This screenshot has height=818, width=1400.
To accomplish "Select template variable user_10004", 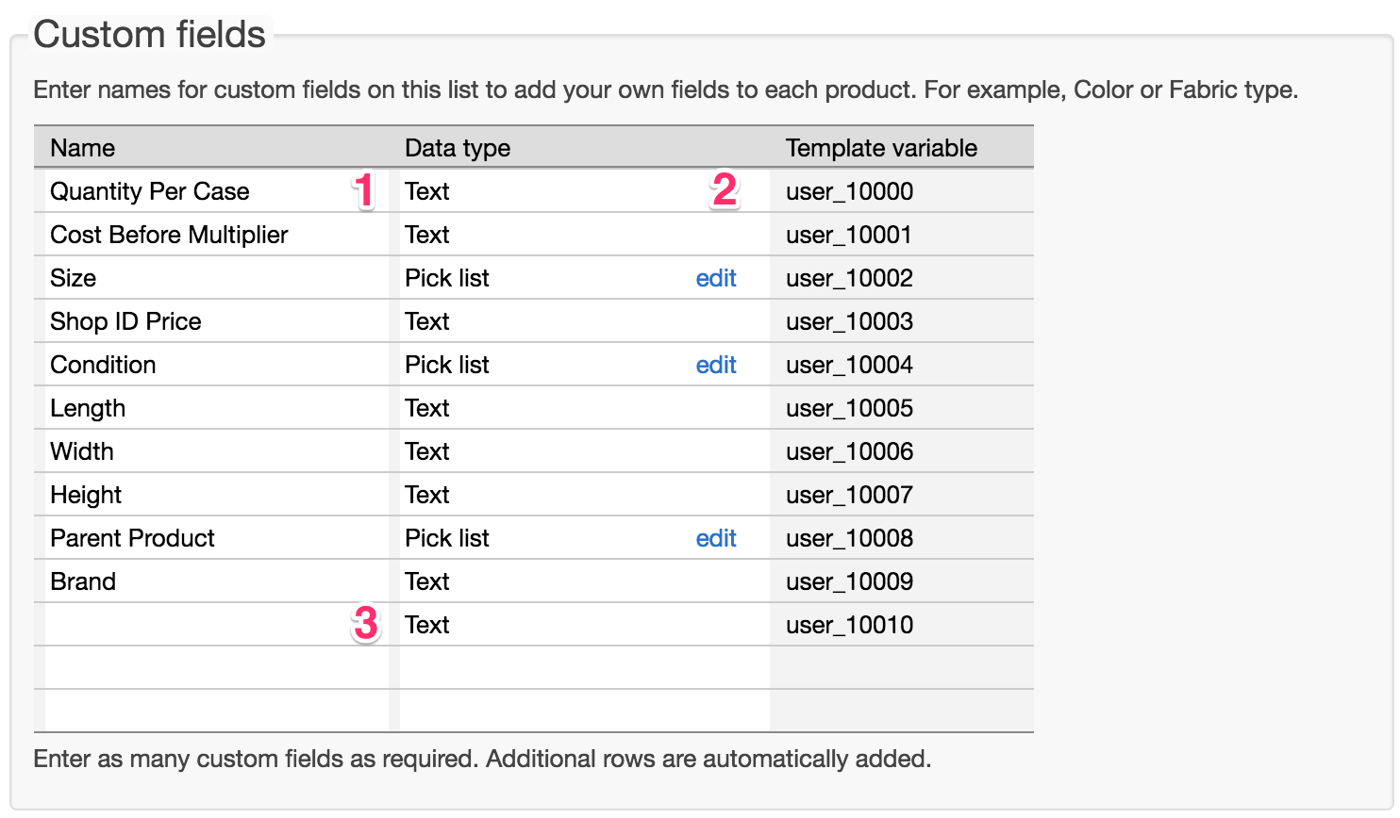I will pyautogui.click(x=849, y=365).
